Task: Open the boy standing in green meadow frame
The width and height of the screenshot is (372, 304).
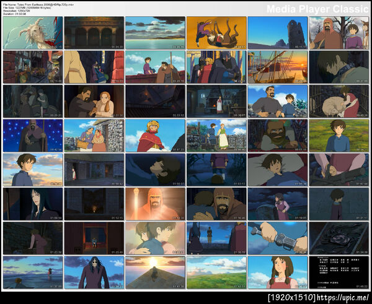Action: point(339,136)
